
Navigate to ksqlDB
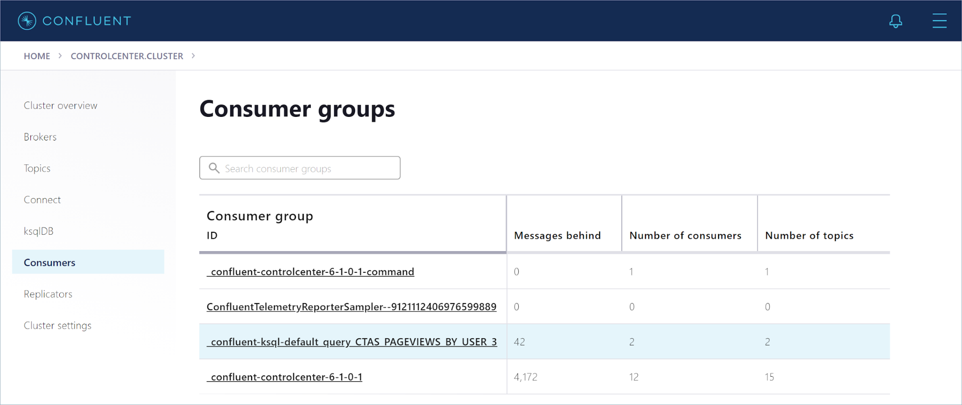pos(38,231)
